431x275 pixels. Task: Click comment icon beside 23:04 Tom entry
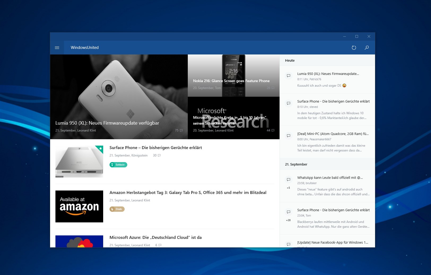289,212
